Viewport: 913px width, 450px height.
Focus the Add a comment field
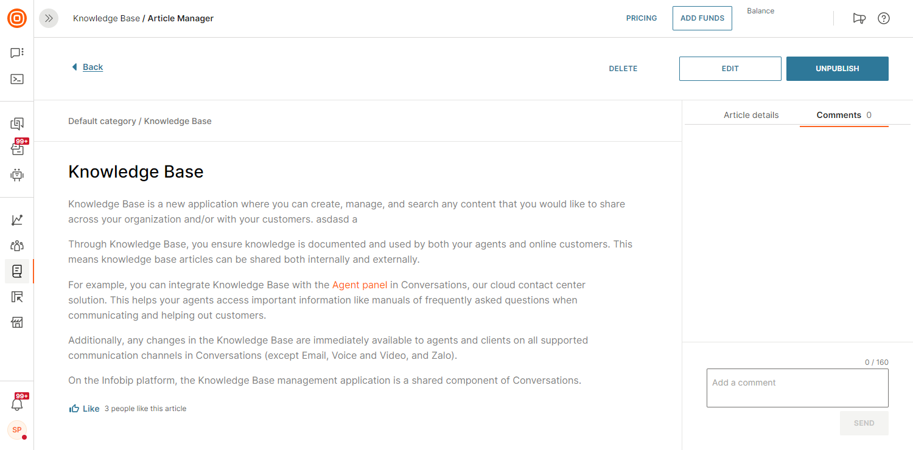797,388
